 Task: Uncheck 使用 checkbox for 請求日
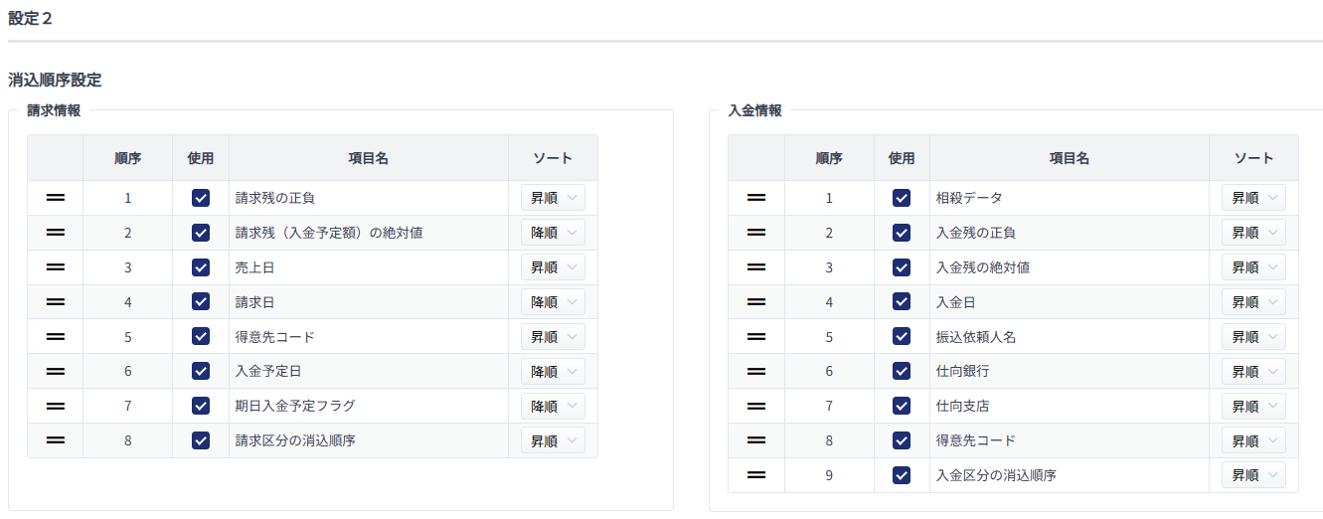(201, 302)
